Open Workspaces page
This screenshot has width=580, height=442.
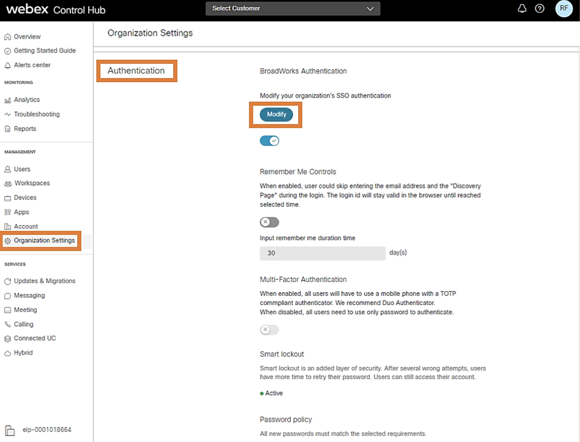(x=32, y=183)
